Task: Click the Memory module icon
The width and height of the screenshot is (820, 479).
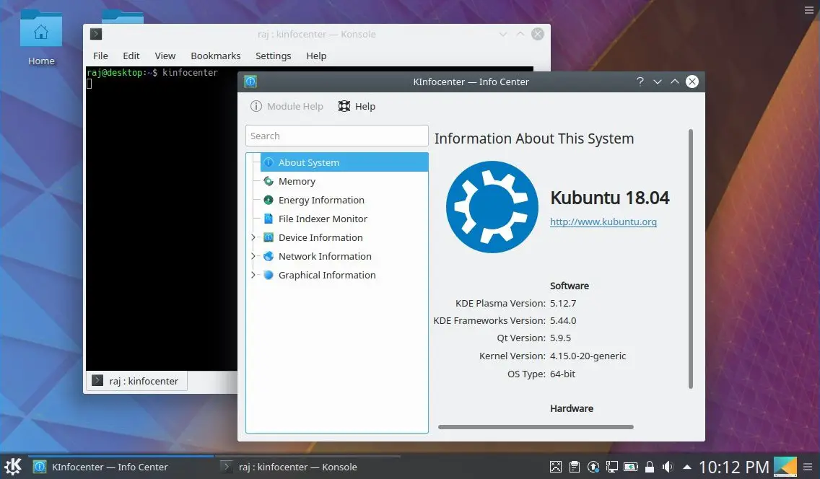Action: coord(269,181)
